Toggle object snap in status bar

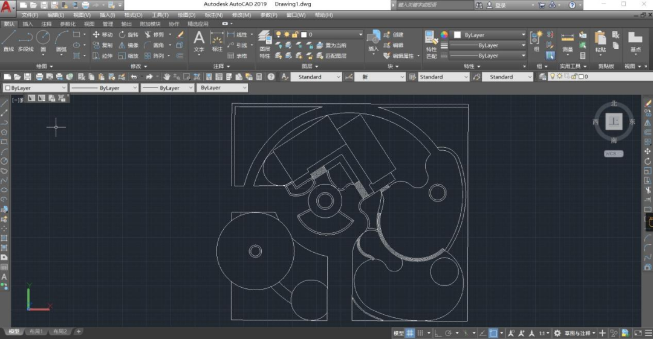tap(493, 333)
